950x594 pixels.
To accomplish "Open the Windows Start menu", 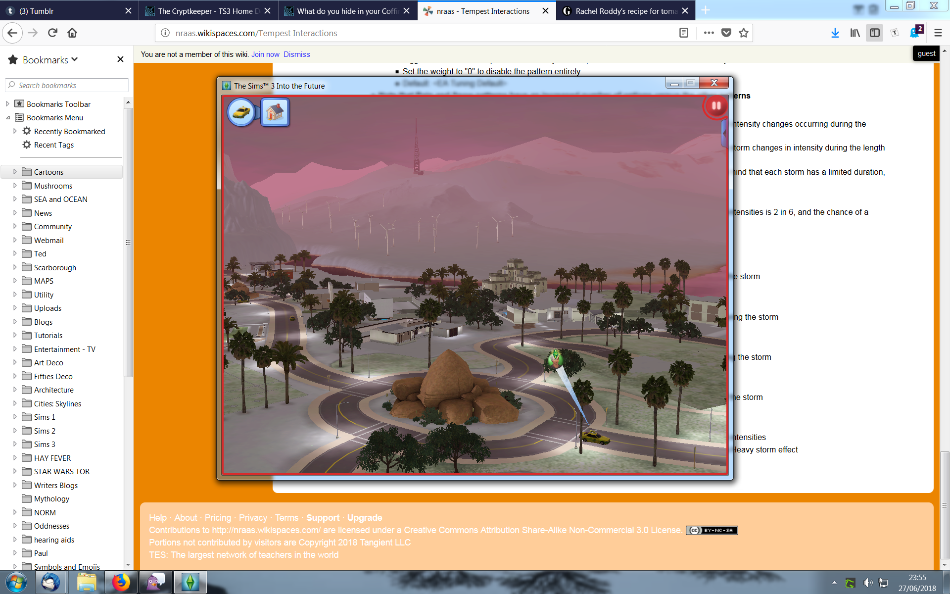I will pos(16,583).
